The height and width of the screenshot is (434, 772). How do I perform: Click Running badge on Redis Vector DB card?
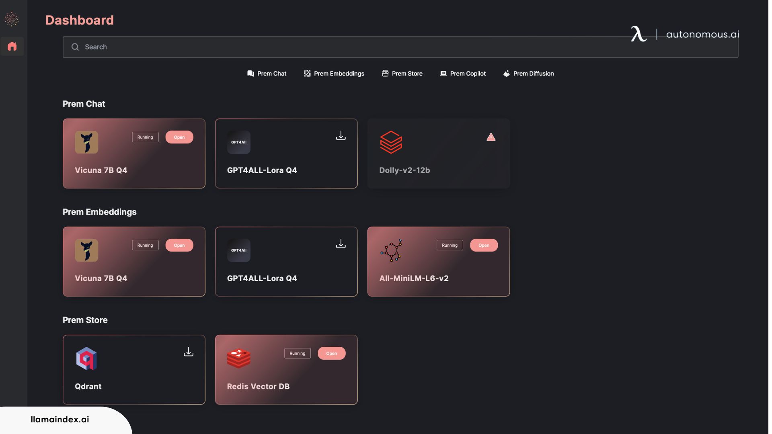pyautogui.click(x=298, y=353)
